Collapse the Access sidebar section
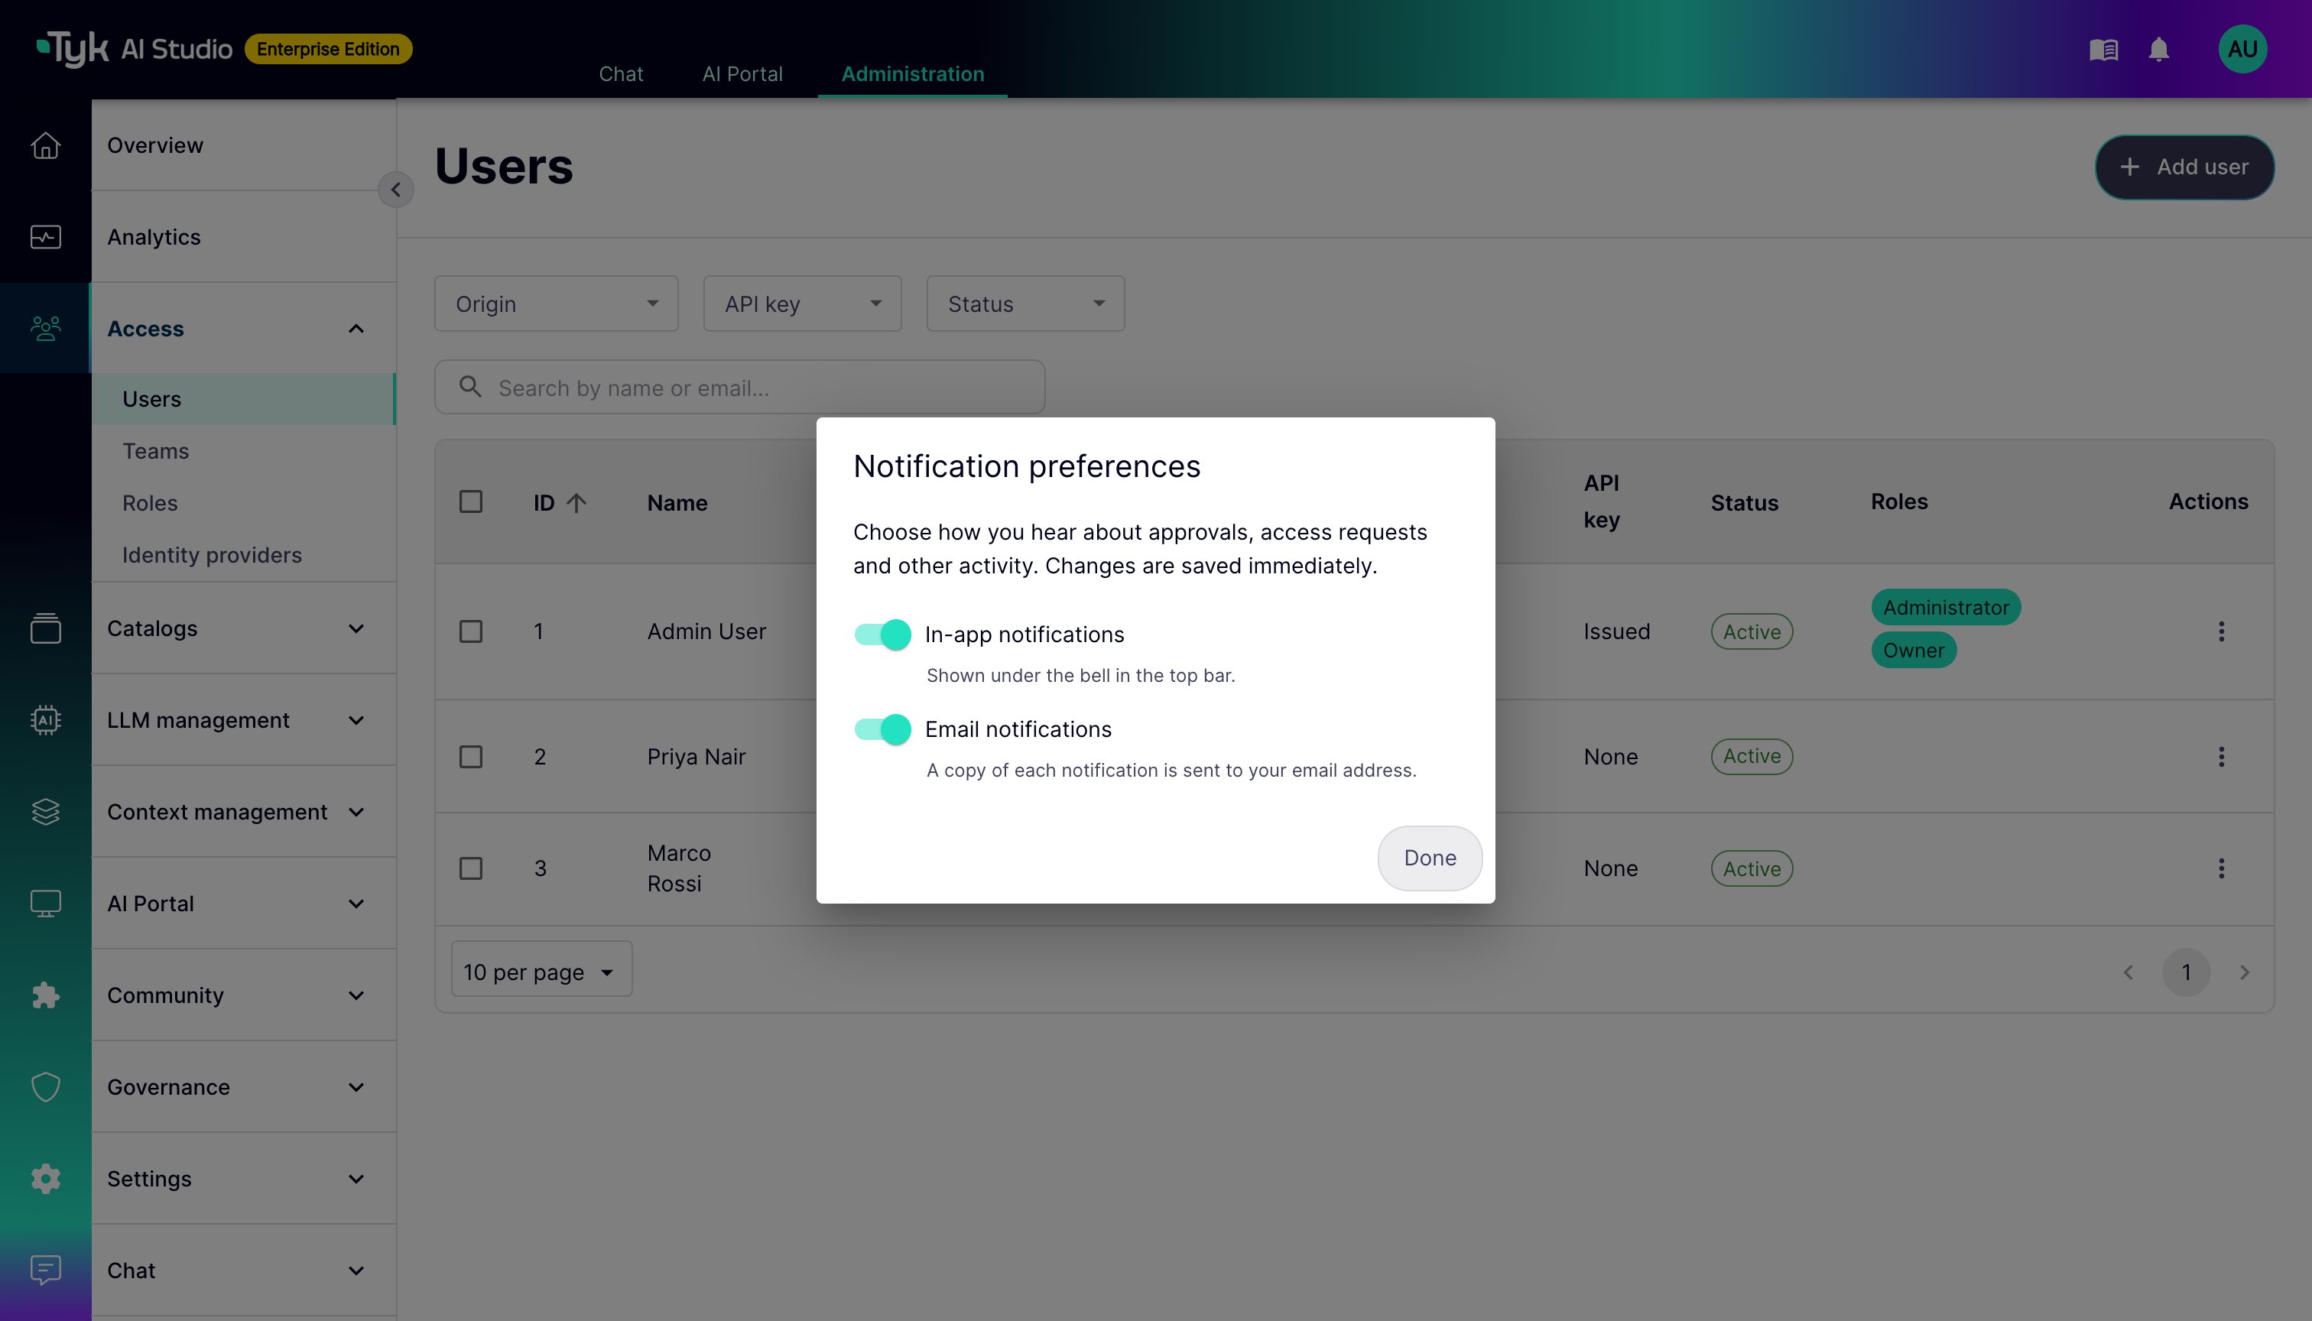This screenshot has width=2312, height=1321. (243, 329)
